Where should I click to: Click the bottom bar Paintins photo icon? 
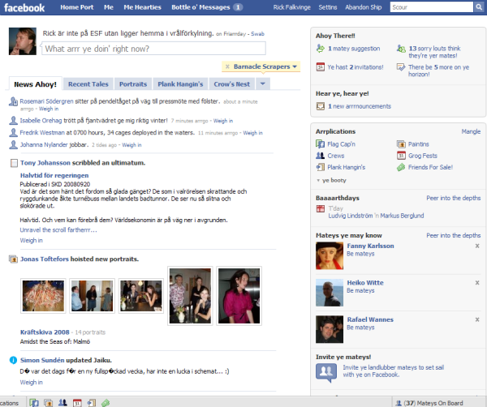[48, 403]
